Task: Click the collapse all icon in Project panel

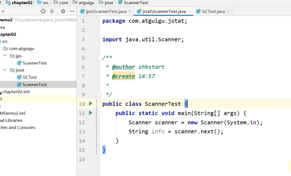Action: (52, 11)
